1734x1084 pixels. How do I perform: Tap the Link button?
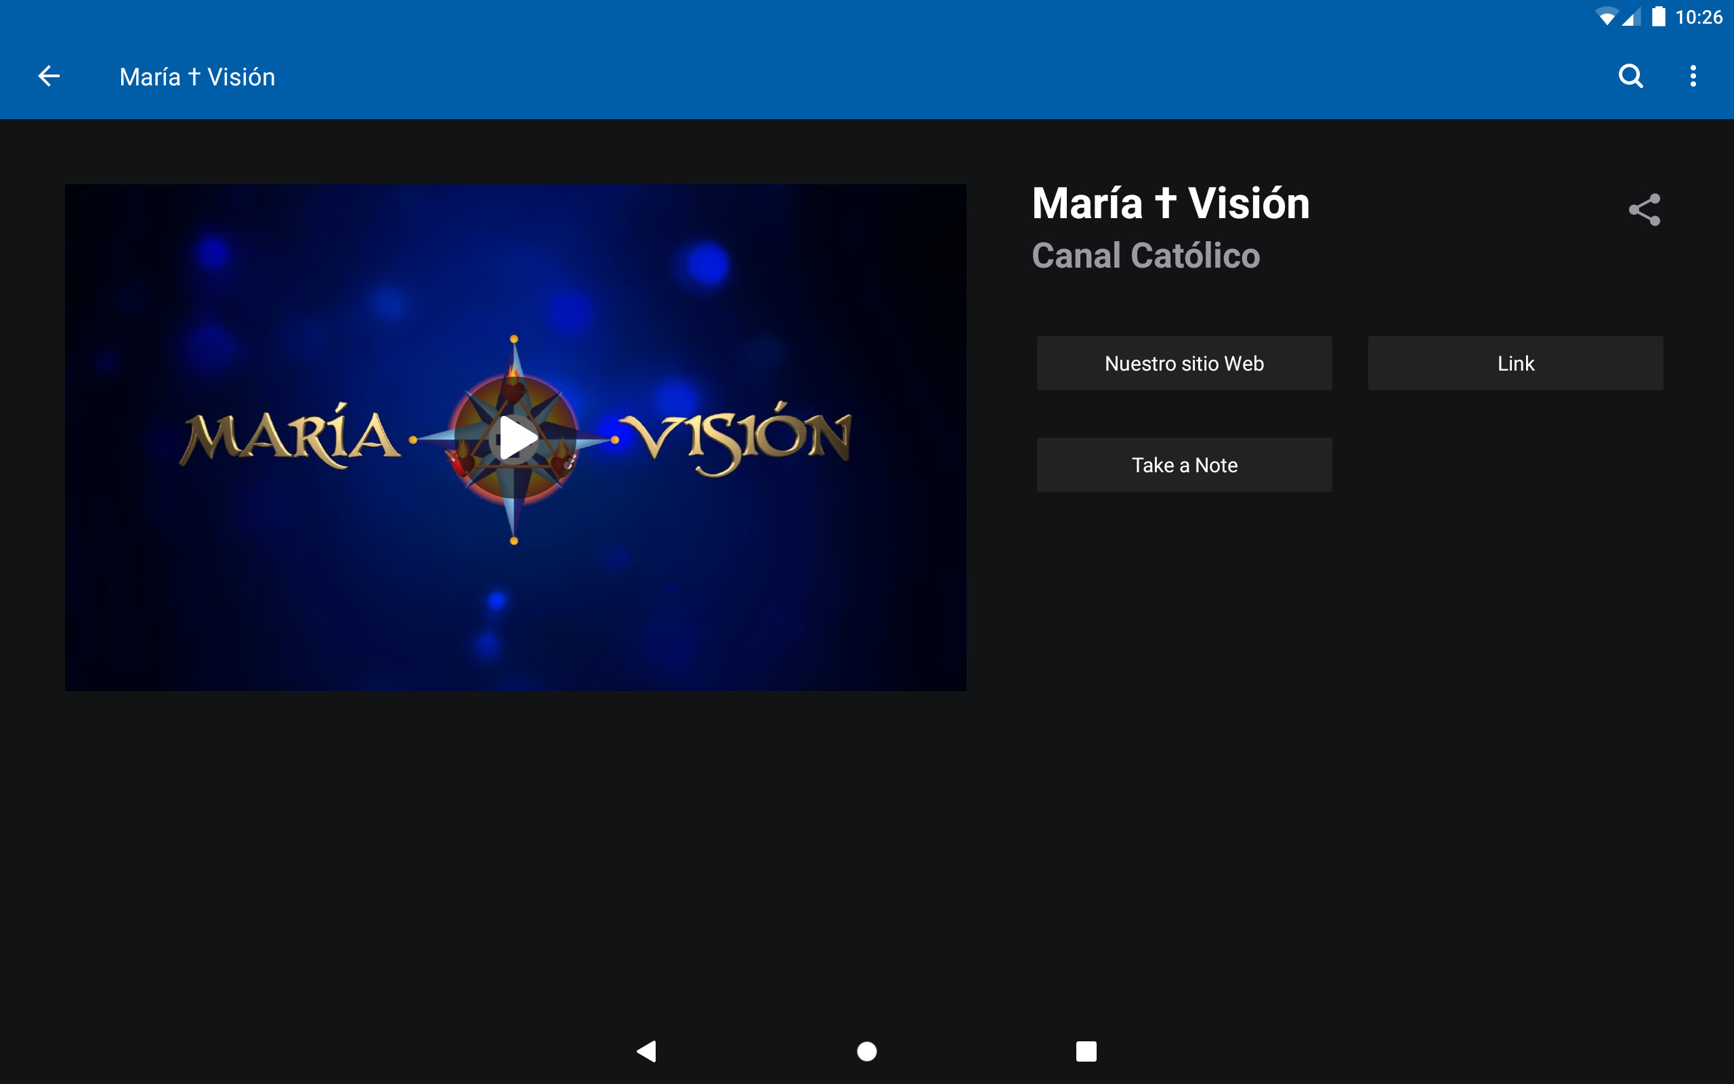(1515, 364)
